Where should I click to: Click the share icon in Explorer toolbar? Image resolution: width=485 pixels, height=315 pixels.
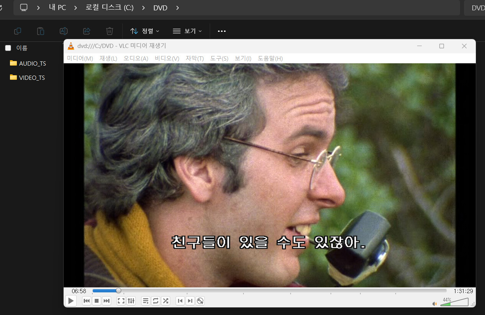click(x=87, y=31)
